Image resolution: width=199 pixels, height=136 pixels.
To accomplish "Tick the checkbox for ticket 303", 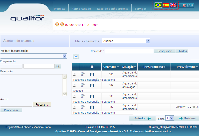I will click(x=92, y=96).
